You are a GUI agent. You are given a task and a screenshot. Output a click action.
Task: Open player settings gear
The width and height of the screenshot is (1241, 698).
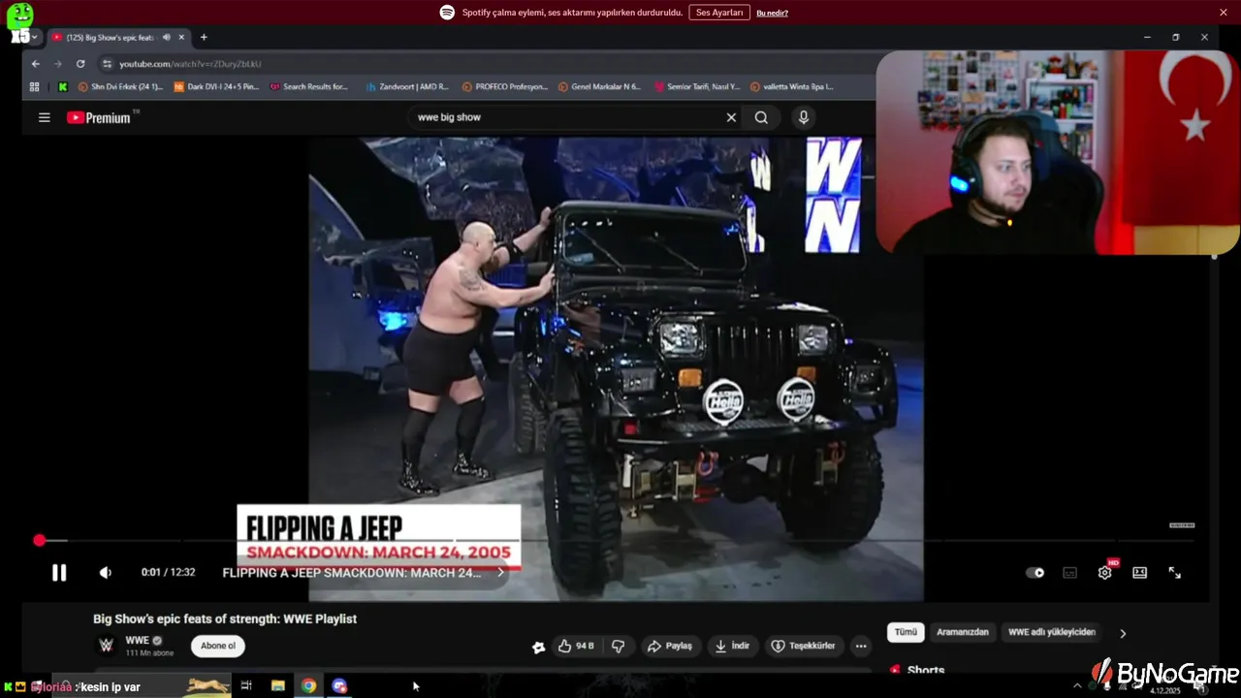click(x=1104, y=573)
